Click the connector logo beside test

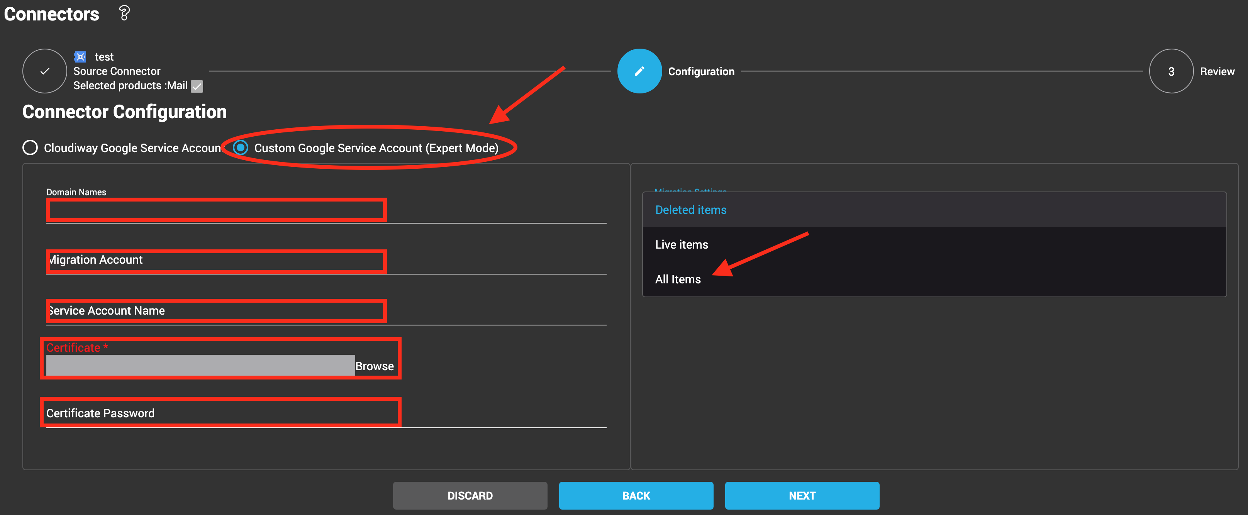(80, 57)
